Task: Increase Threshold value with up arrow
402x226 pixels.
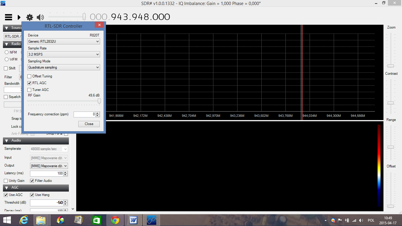Action: tap(66, 202)
